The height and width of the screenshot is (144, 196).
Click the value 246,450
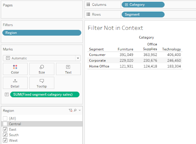pyautogui.click(x=174, y=61)
